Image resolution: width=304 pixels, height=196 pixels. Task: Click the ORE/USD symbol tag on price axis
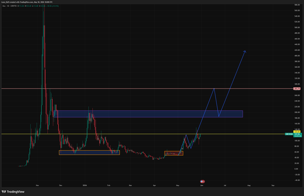(289, 134)
